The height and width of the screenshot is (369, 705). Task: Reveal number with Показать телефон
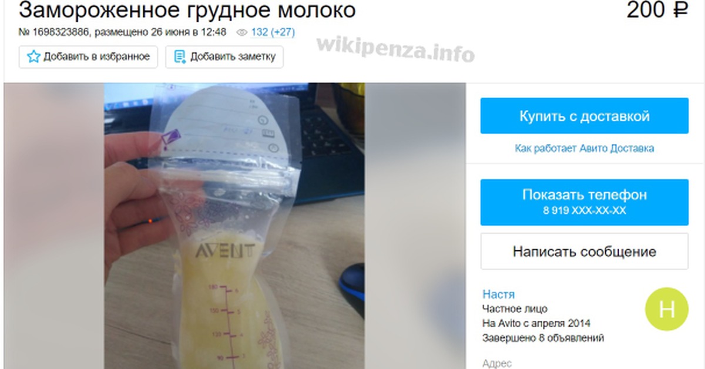point(585,202)
